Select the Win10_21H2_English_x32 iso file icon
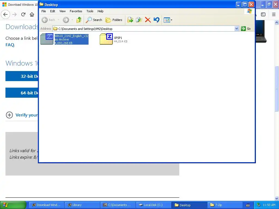Image resolution: width=279 pixels, height=209 pixels. pos(47,39)
